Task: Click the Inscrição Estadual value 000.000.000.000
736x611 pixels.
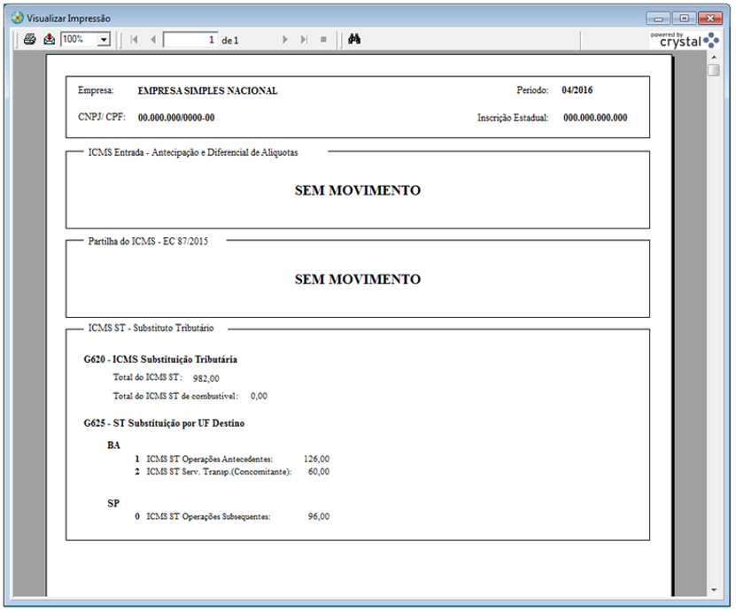Action: (595, 118)
